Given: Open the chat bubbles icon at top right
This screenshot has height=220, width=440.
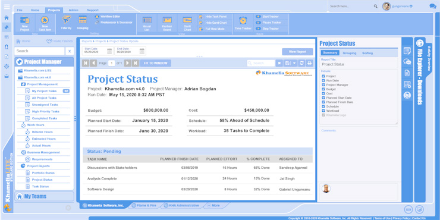Looking at the screenshot, I should pos(433,6).
